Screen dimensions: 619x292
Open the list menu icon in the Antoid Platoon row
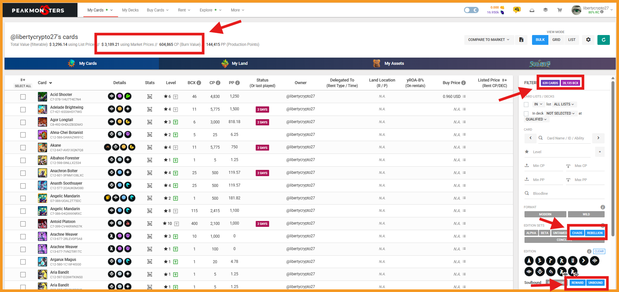pyautogui.click(x=464, y=224)
